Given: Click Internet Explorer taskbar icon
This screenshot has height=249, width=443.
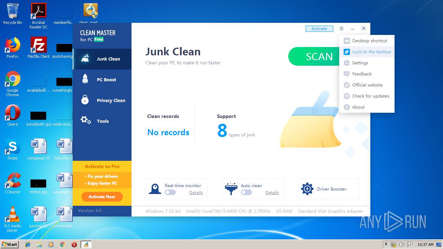Looking at the screenshot, I should click(28, 245).
